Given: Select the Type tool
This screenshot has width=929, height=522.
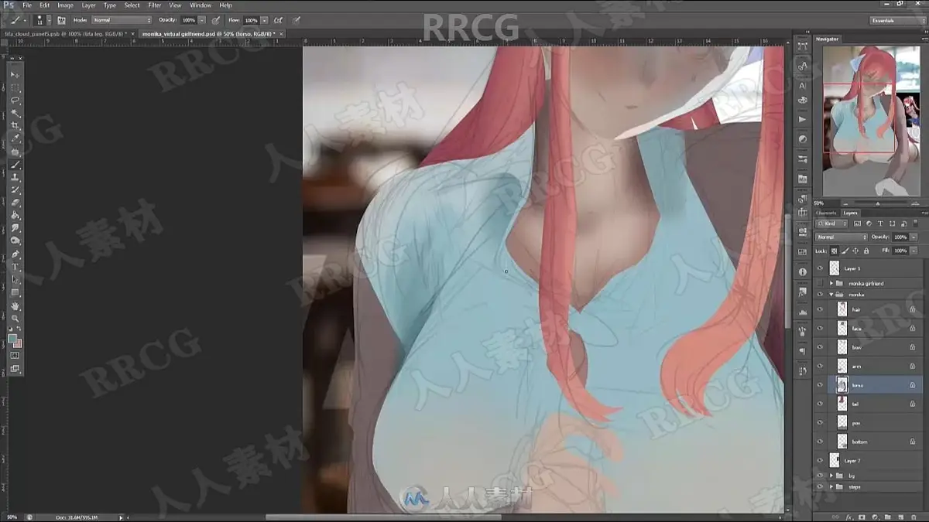Looking at the screenshot, I should (x=15, y=267).
